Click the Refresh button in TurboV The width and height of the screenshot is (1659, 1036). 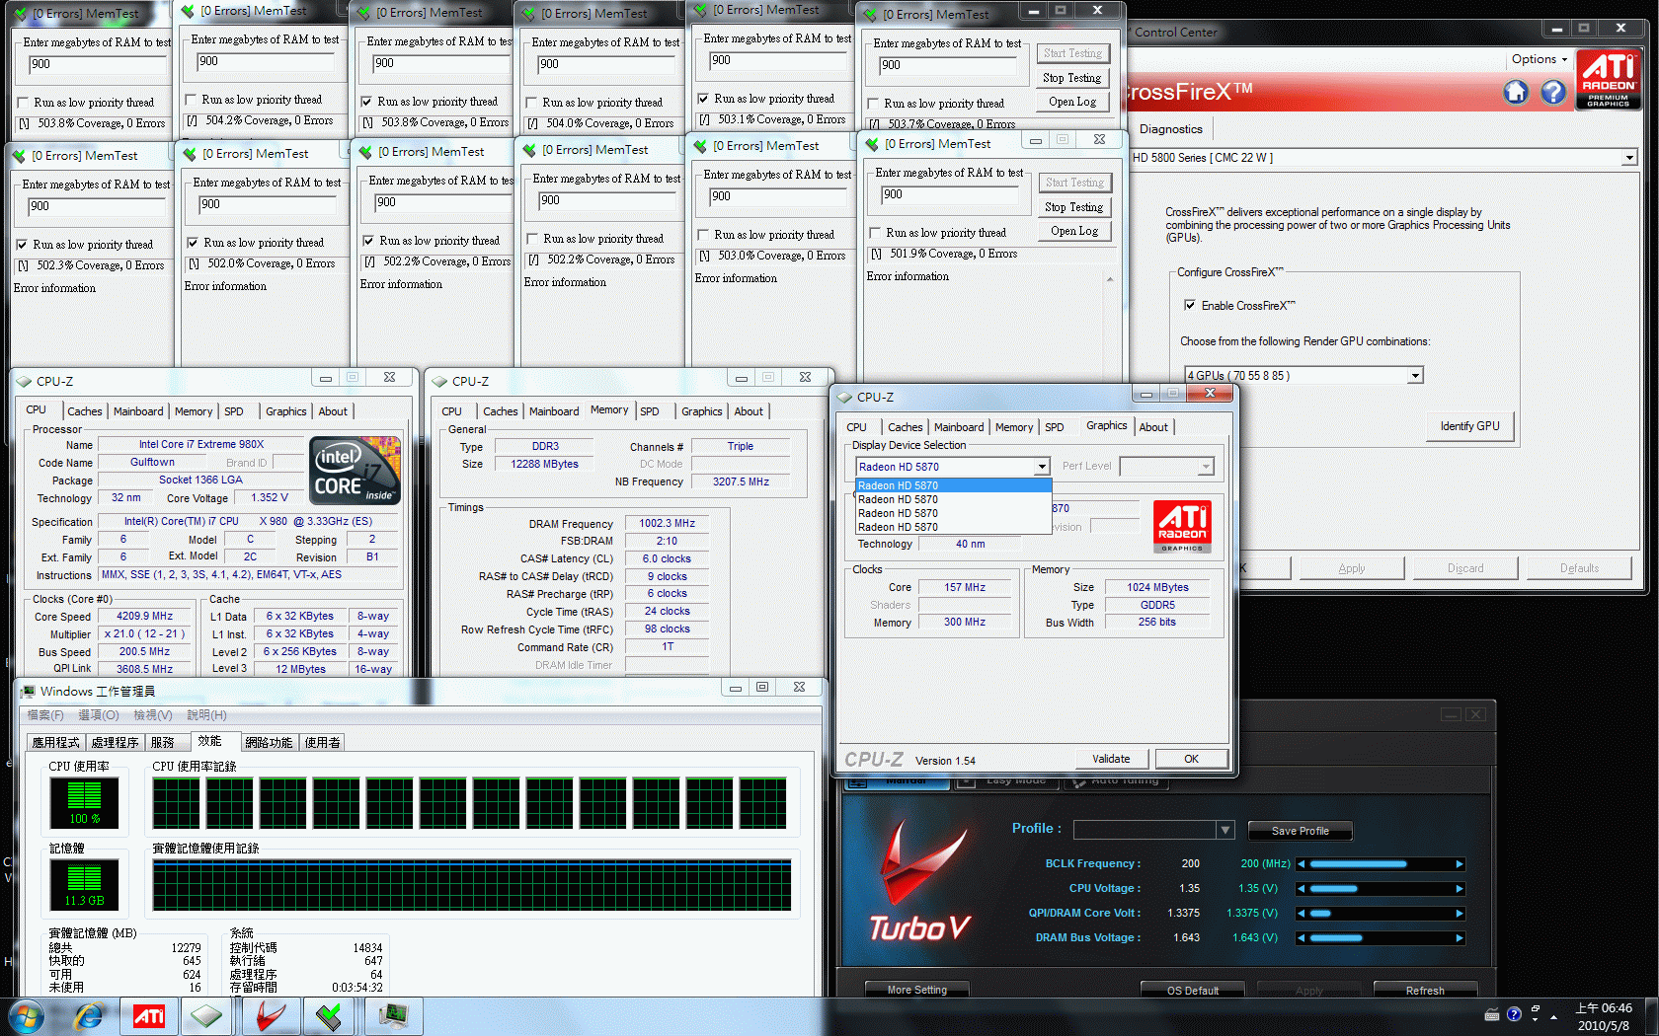tap(1425, 990)
